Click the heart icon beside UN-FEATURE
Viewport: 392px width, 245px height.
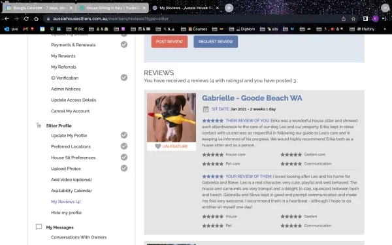(x=157, y=146)
